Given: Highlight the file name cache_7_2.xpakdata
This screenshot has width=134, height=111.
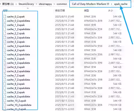Looking at the screenshot, I should pyautogui.click(x=18, y=80).
